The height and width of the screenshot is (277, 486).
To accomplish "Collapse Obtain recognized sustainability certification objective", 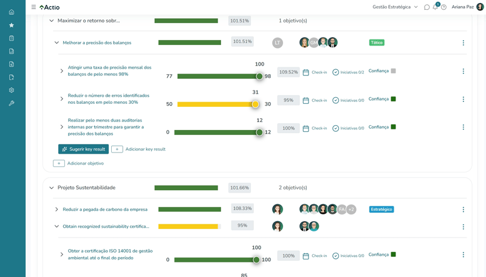I will (x=56, y=227).
